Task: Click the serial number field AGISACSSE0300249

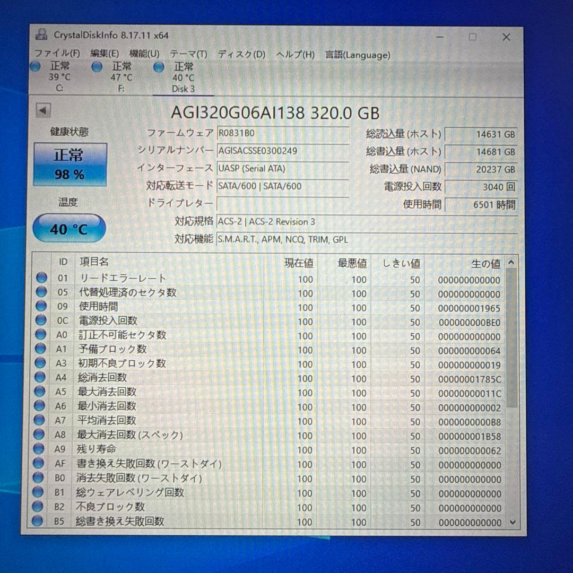Action: point(283,151)
